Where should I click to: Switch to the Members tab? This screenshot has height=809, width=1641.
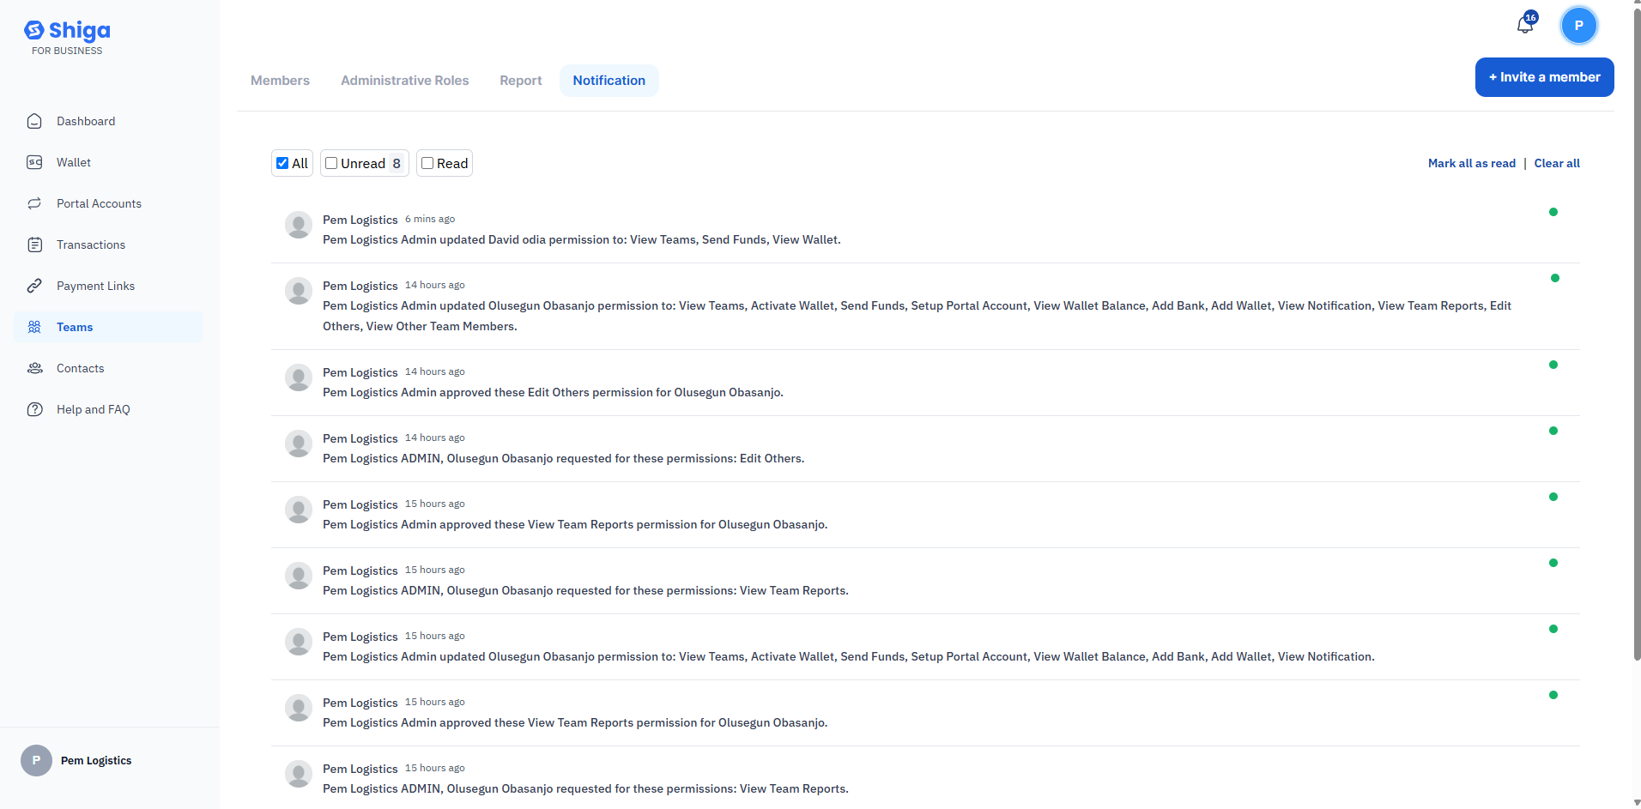click(280, 81)
